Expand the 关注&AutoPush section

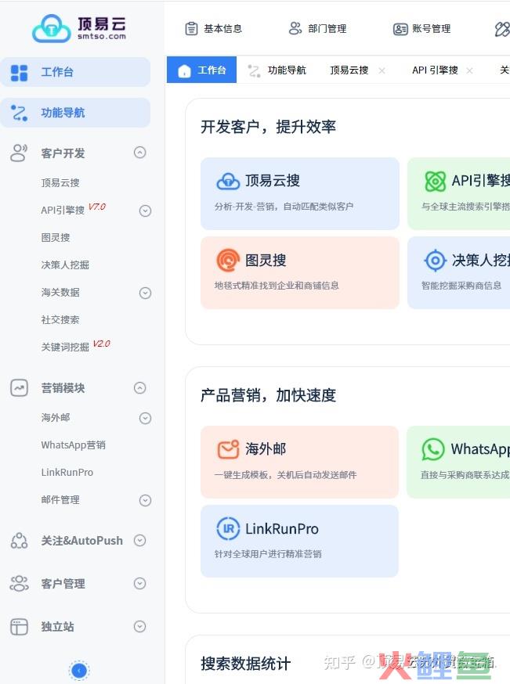click(x=139, y=541)
